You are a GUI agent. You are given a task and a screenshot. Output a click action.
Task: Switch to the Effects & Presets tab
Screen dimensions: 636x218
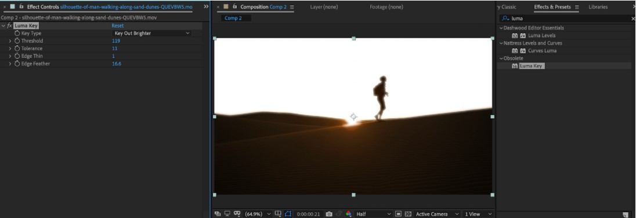point(552,7)
